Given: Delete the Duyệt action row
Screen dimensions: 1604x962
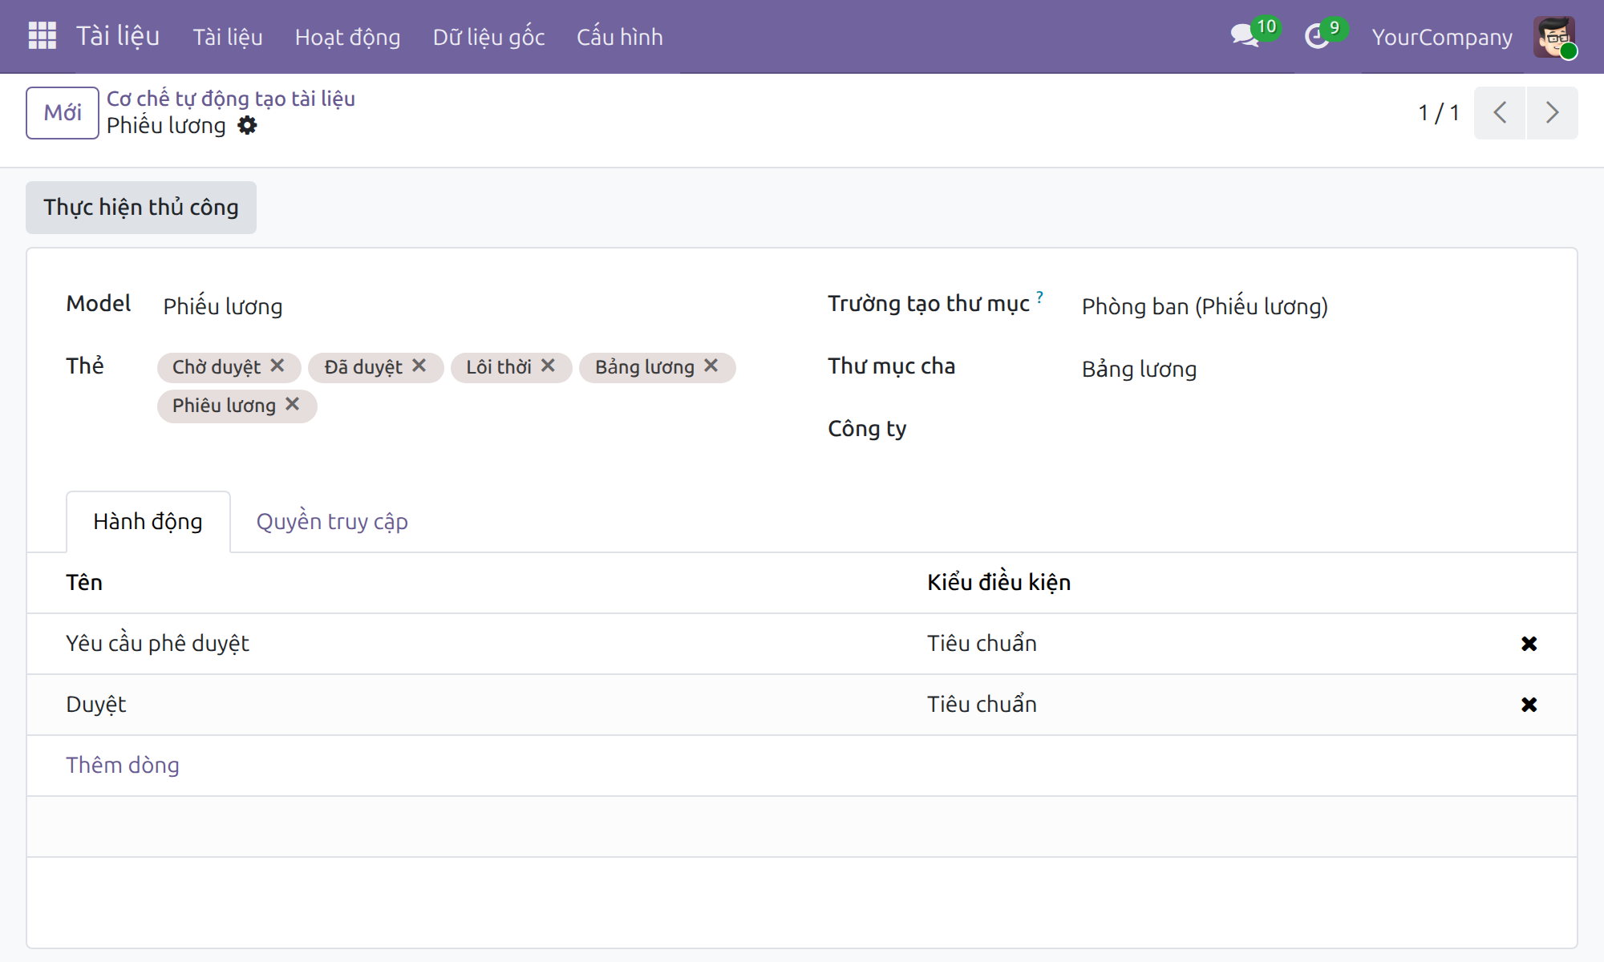Looking at the screenshot, I should pyautogui.click(x=1529, y=705).
